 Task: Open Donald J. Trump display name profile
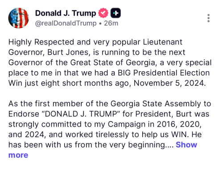(x=66, y=13)
